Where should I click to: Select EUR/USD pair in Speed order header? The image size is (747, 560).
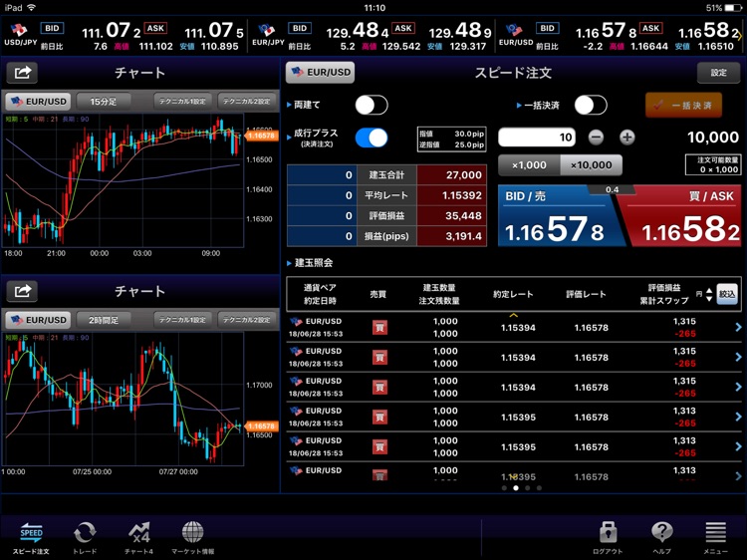click(x=321, y=73)
